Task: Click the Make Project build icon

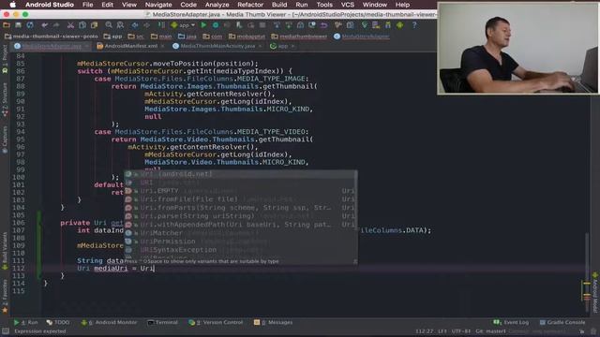Action: tap(161, 25)
